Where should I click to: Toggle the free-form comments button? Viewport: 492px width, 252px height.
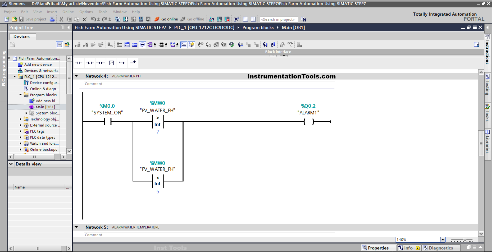click(142, 45)
